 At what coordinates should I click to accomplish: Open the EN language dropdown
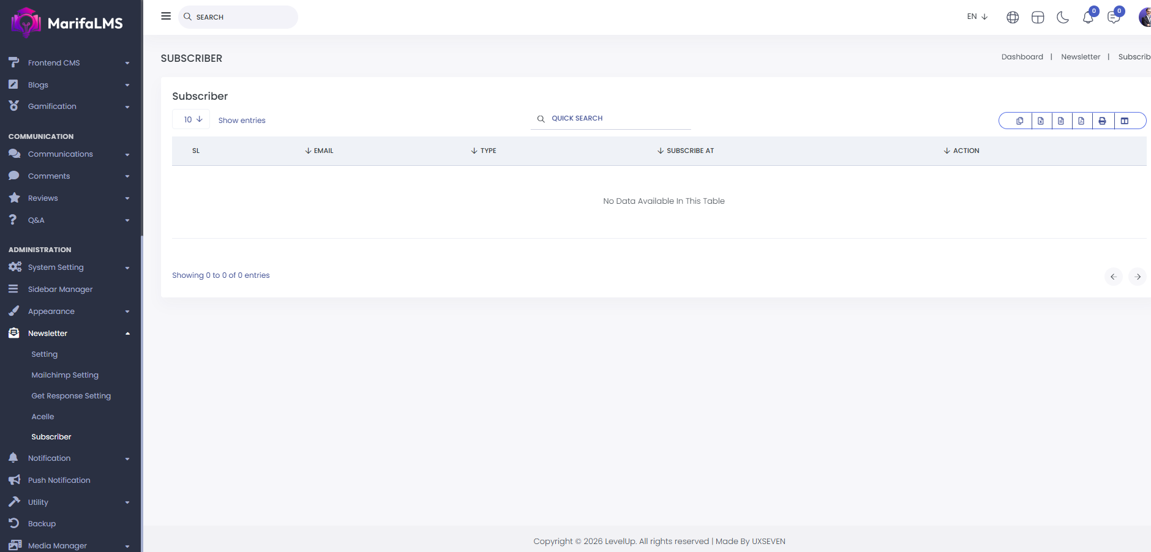977,17
